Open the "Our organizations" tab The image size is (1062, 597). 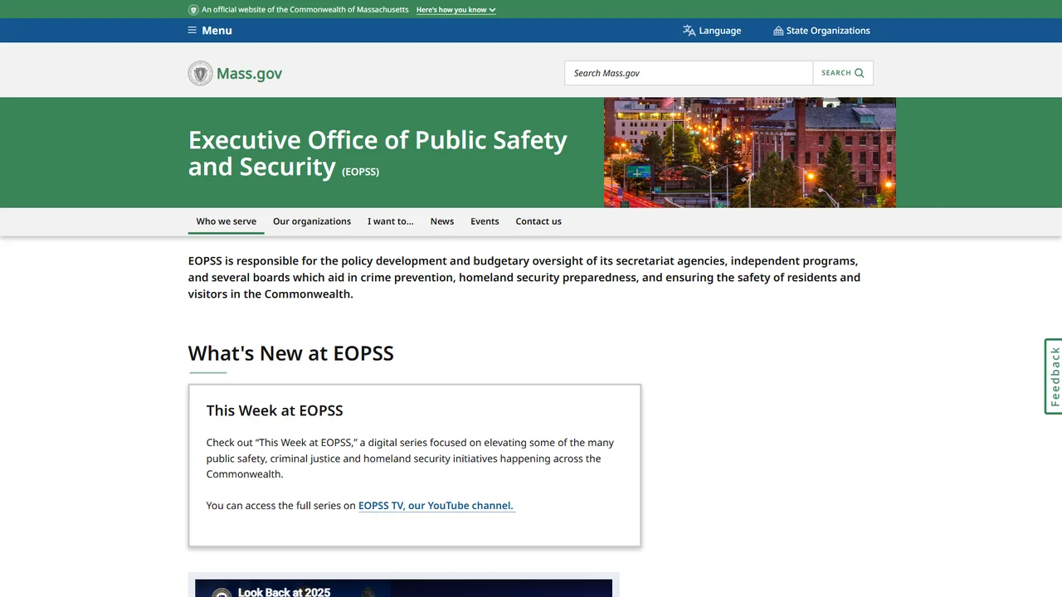pos(312,221)
